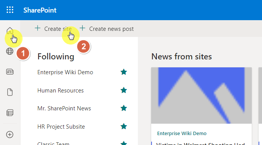Open the app launcher waffle icon
Screen dimensions: 262x145
pos(10,10)
